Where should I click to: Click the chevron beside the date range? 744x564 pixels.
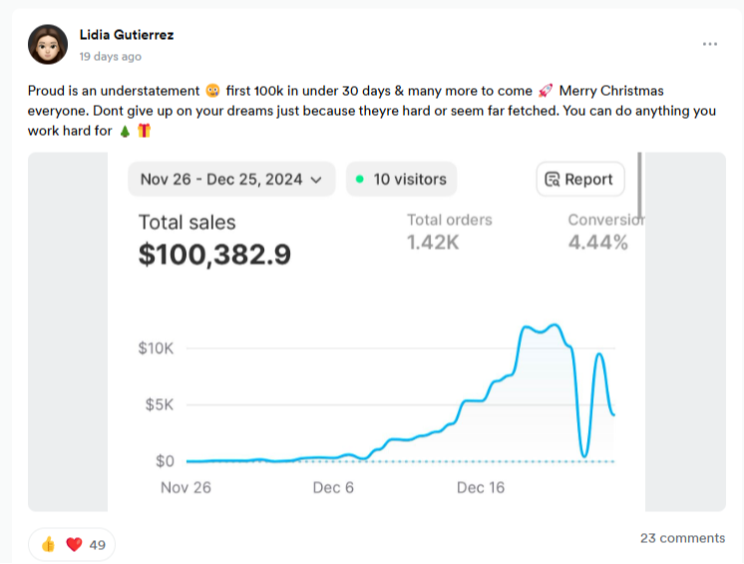pos(317,180)
